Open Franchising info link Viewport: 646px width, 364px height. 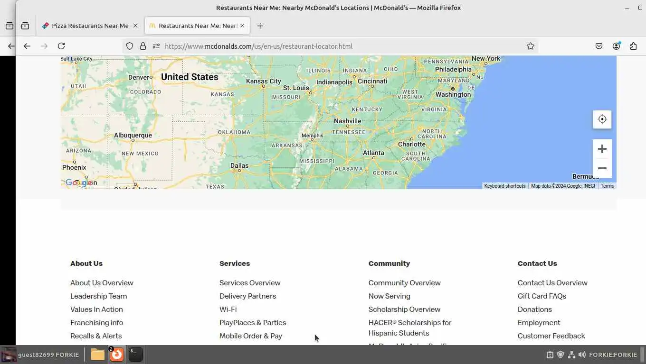96,322
